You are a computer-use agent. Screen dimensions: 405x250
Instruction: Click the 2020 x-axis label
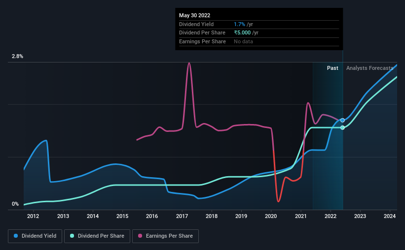271,216
